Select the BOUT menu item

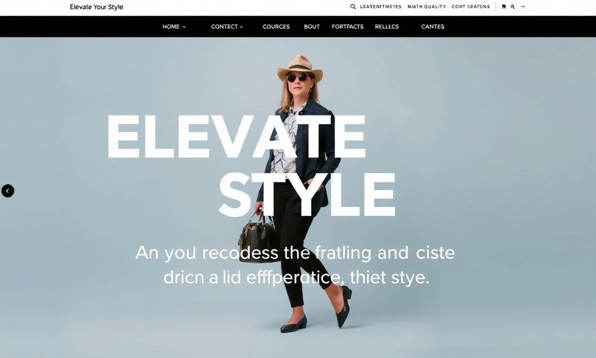(312, 27)
